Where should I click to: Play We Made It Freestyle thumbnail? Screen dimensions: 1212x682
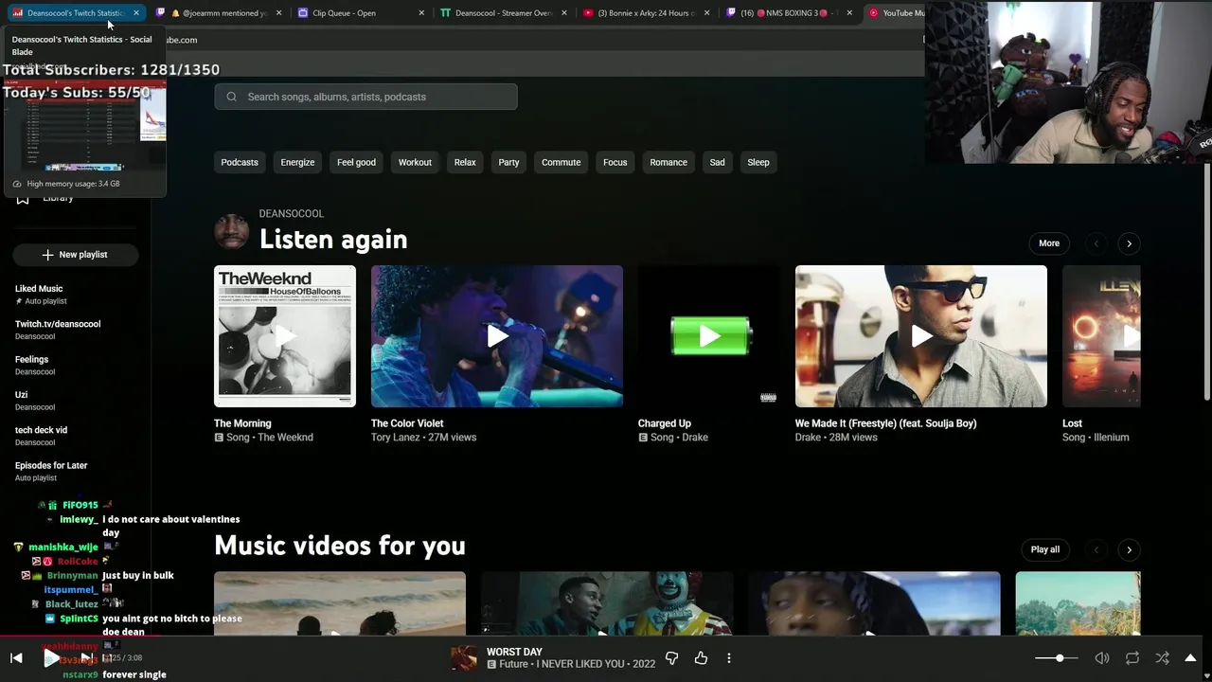[x=921, y=336]
